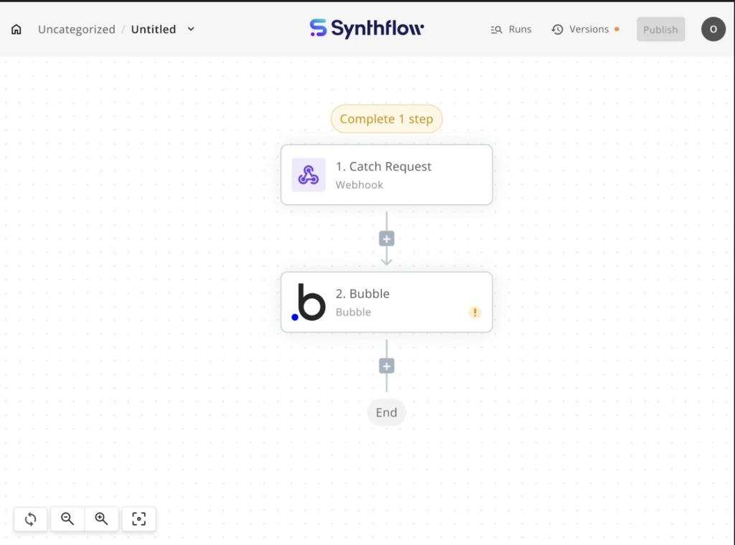Open the Versions panel

click(x=585, y=29)
